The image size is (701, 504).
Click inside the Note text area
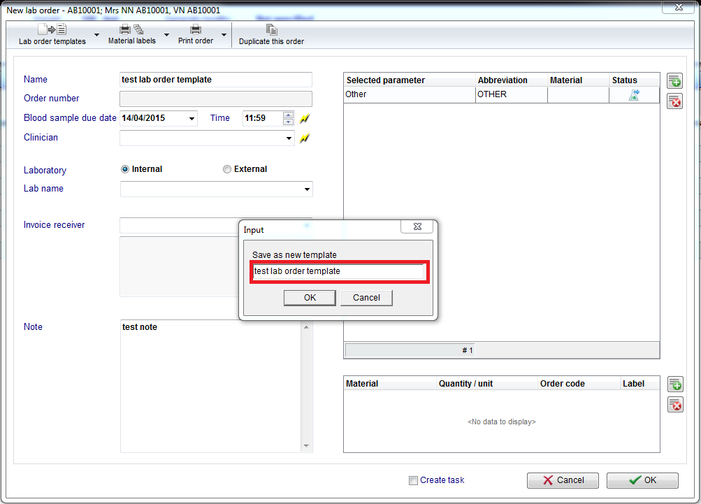[210, 386]
